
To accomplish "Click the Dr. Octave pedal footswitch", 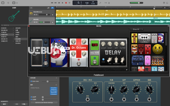I will point(79,64).
